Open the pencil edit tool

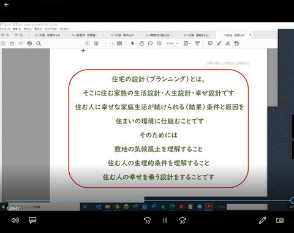tap(262, 220)
